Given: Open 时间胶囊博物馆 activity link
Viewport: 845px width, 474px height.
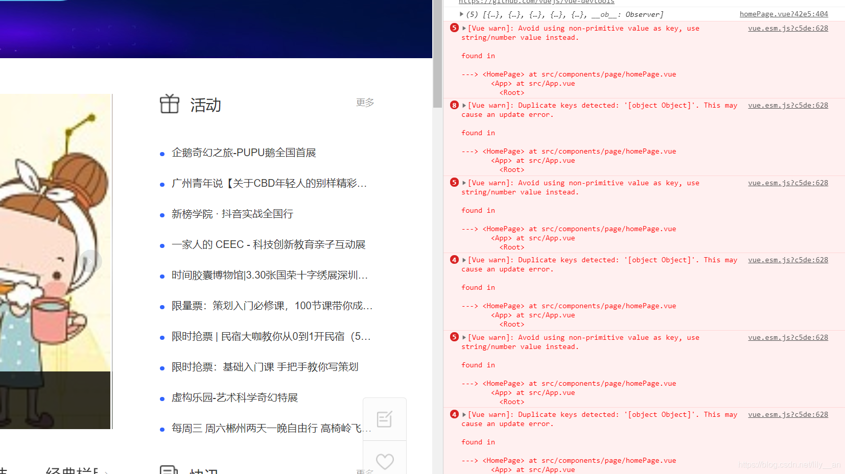Looking at the screenshot, I should (270, 275).
